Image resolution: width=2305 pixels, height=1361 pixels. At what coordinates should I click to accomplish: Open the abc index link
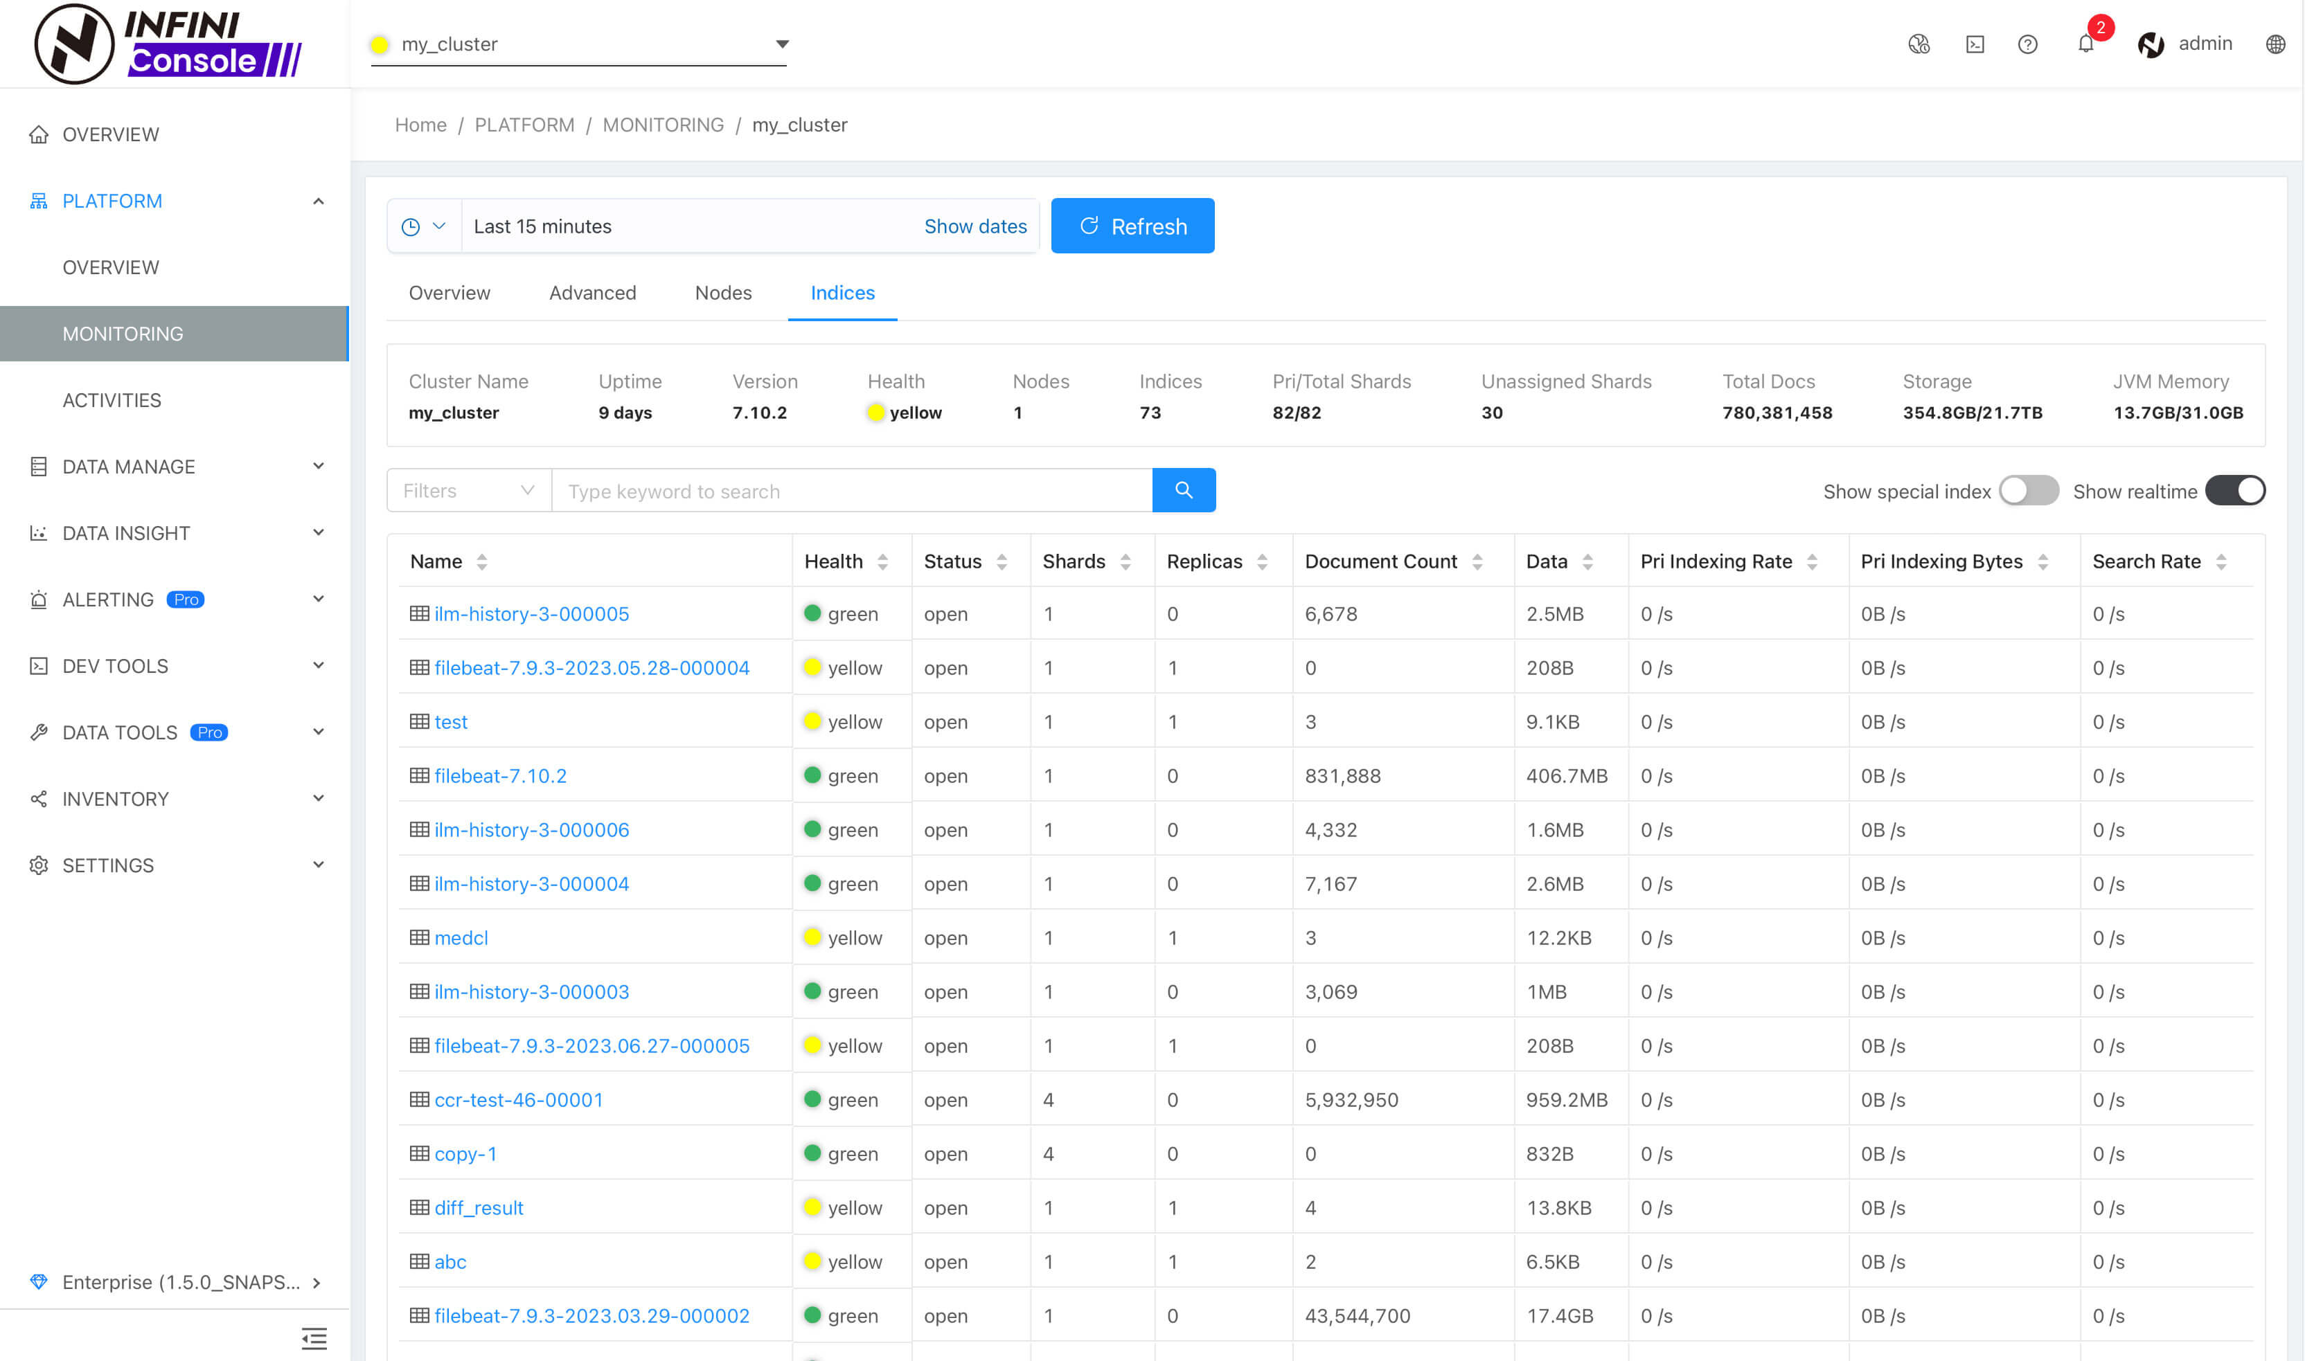pyautogui.click(x=450, y=1262)
